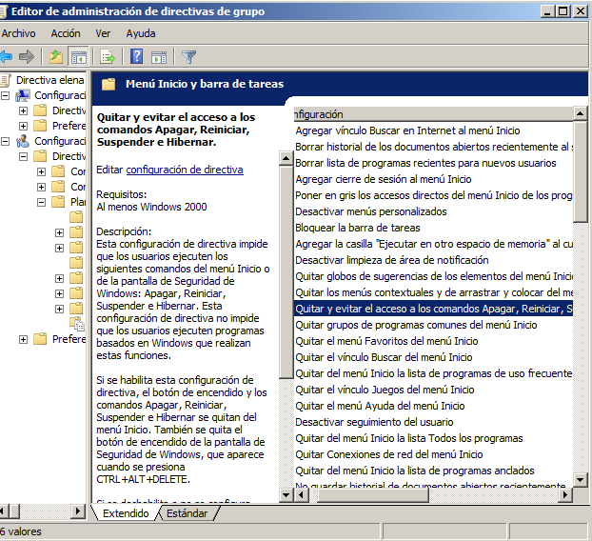This screenshot has width=592, height=541.
Task: Toggle the show/hide action pane icon
Action: [158, 57]
